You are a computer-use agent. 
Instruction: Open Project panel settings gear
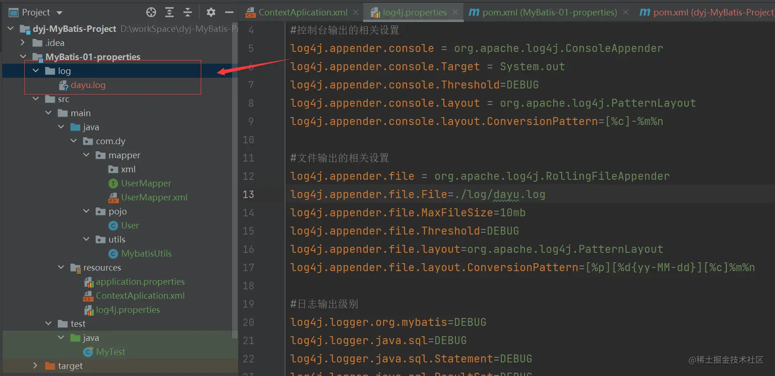(x=211, y=12)
